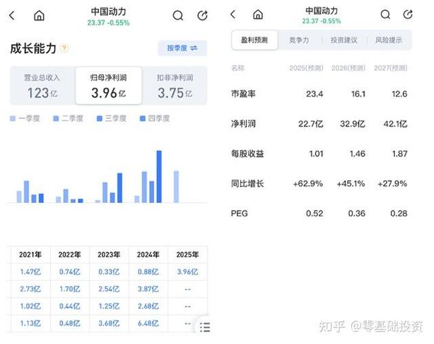
Task: Select the 扣非净利润 3.75亿 card
Action: click(175, 85)
